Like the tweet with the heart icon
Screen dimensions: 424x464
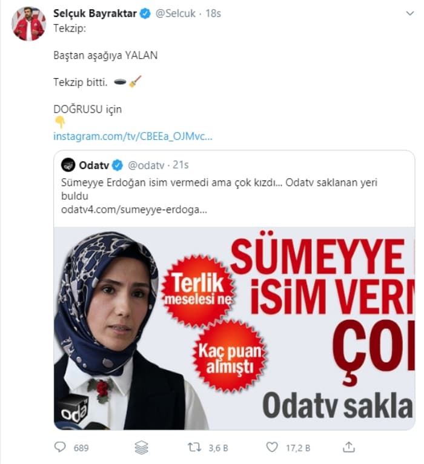(x=272, y=447)
